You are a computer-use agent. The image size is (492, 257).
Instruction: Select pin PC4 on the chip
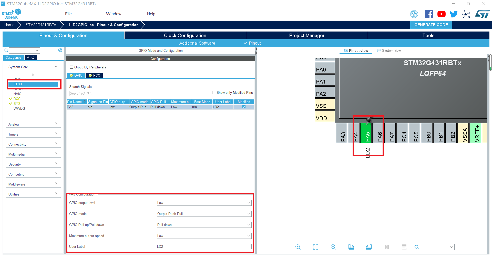(x=402, y=133)
